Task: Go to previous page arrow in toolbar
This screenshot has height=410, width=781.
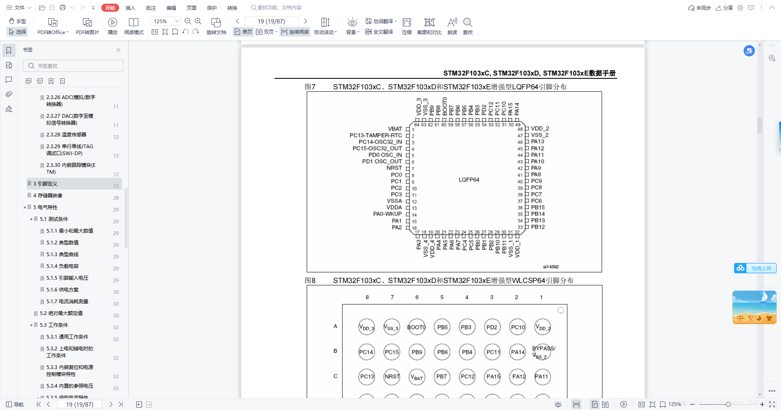Action: click(238, 21)
